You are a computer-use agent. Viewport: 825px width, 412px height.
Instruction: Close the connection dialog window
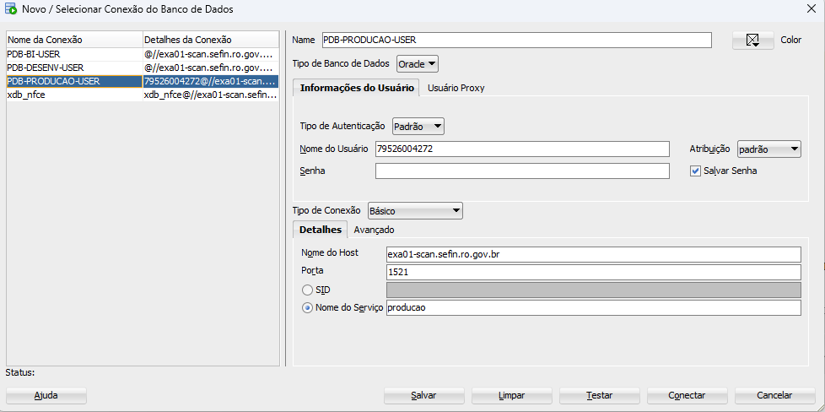click(x=811, y=9)
